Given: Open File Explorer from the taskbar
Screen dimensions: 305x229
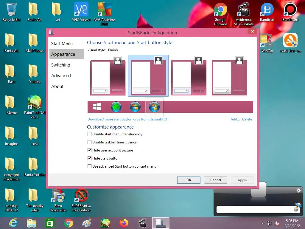Looking at the screenshot, I should tap(32, 223).
